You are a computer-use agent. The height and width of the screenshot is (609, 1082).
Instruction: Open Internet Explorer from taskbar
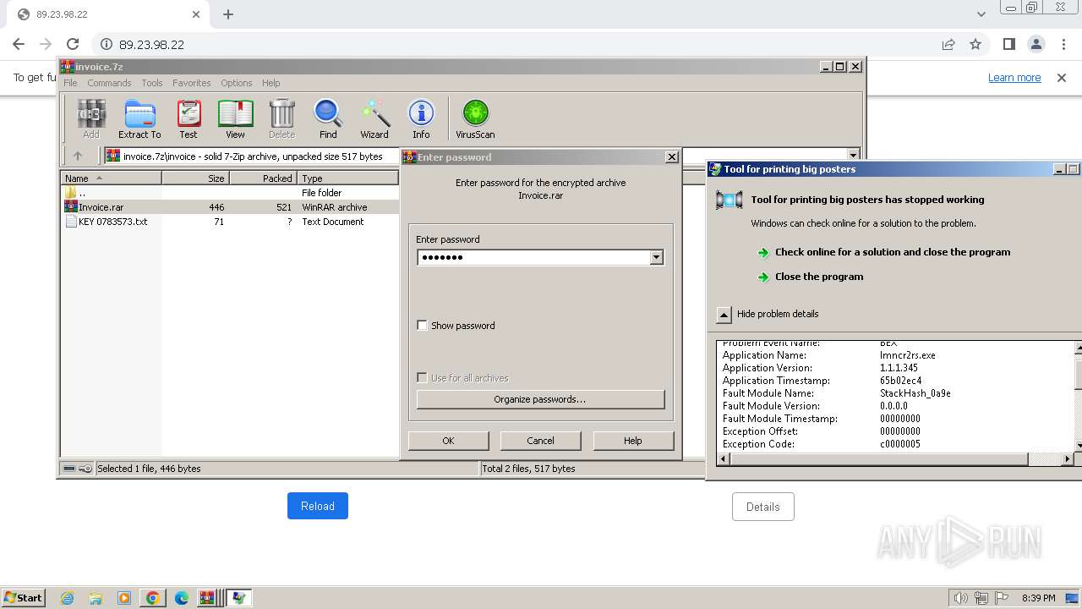(67, 598)
